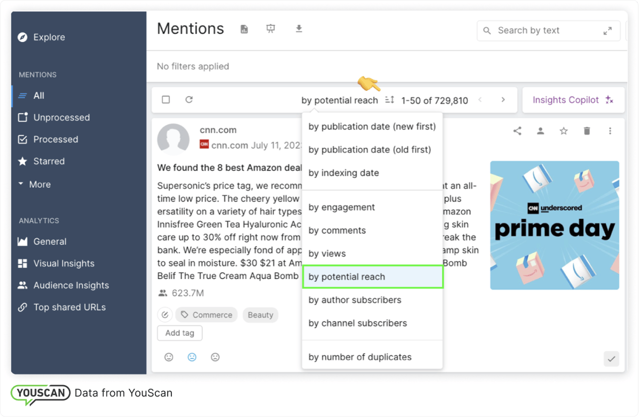Switch to the Starred mentions view
Viewport: 639px width, 417px height.
(x=50, y=161)
